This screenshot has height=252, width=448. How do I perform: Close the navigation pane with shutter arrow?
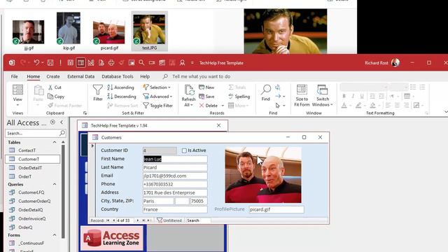point(62,122)
